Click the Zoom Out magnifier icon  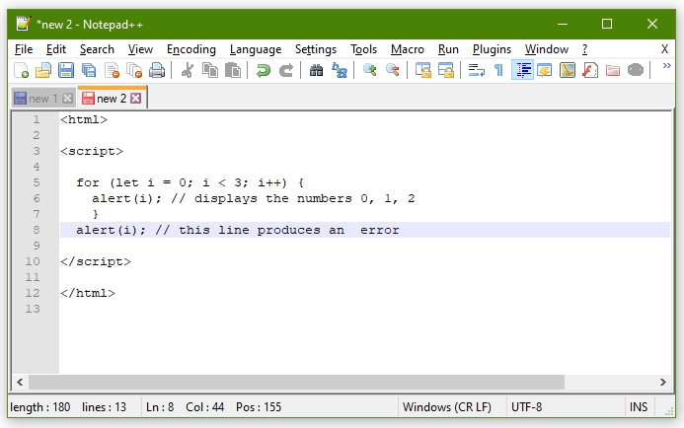coord(393,71)
